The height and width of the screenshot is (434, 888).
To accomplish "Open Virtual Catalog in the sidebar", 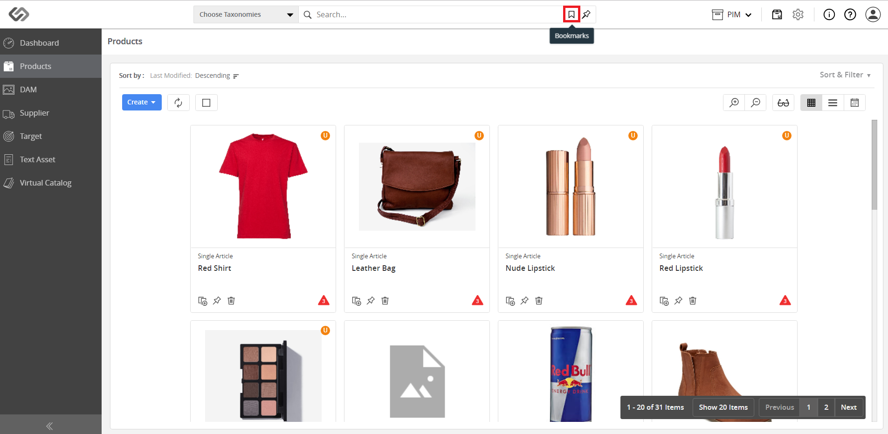I will pyautogui.click(x=51, y=183).
